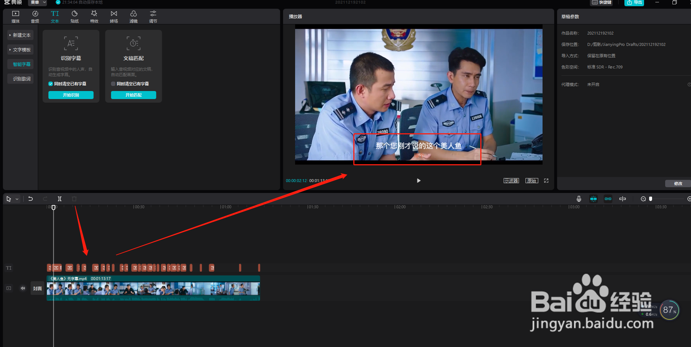Play the video preview

pos(419,181)
